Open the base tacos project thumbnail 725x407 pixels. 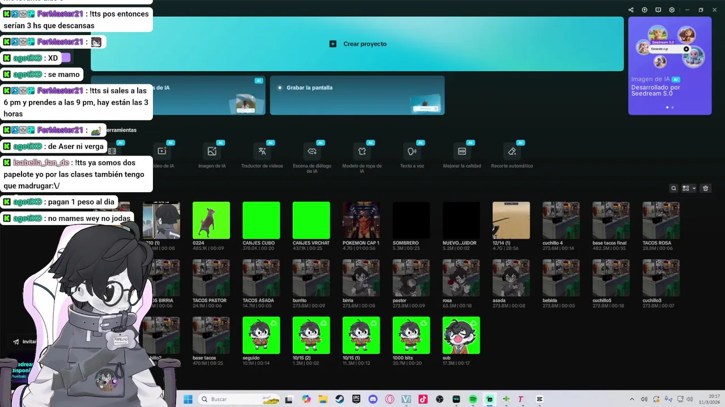(211, 335)
